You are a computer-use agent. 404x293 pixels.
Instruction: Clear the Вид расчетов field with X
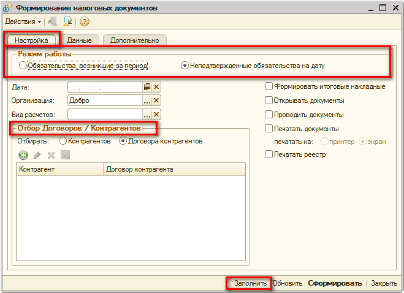pyautogui.click(x=156, y=115)
